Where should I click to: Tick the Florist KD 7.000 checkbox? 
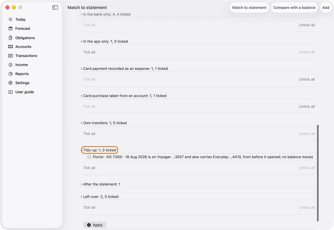pyautogui.click(x=89, y=157)
